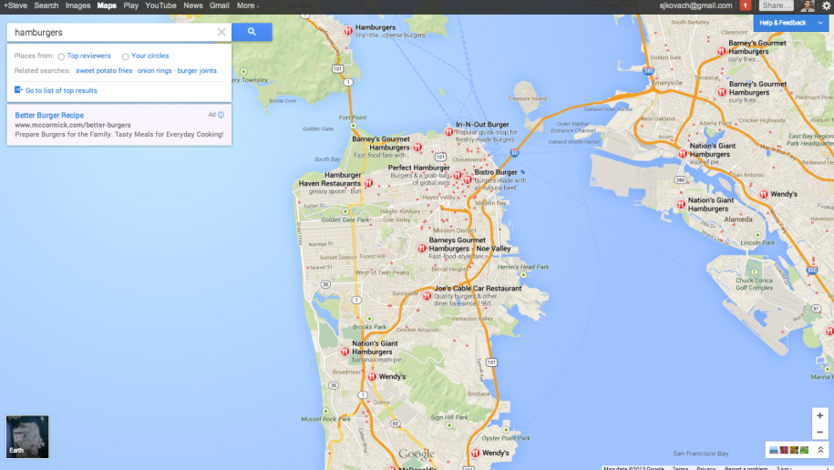The image size is (834, 470).
Task: Click the red notification badge
Action: (x=745, y=5)
